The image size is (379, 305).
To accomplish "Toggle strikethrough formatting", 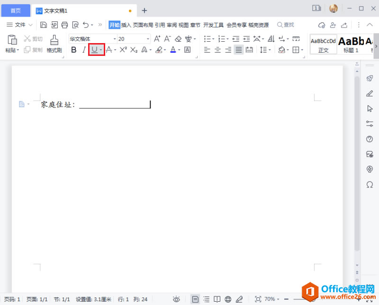I will click(109, 50).
